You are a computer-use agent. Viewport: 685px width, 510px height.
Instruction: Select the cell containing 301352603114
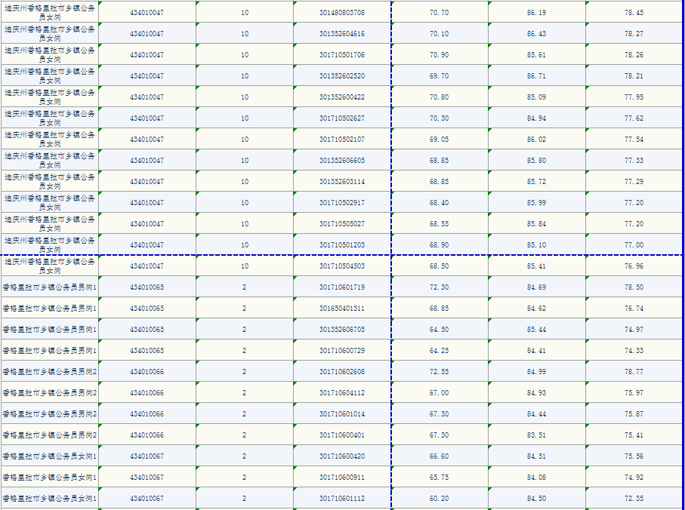click(341, 182)
